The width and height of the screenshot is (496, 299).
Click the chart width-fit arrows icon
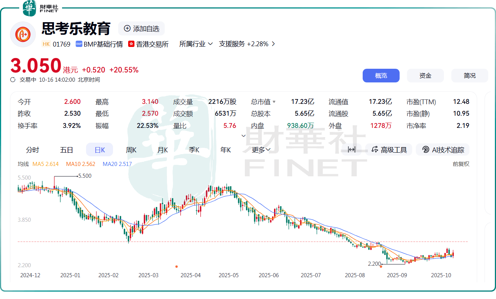coord(352,150)
